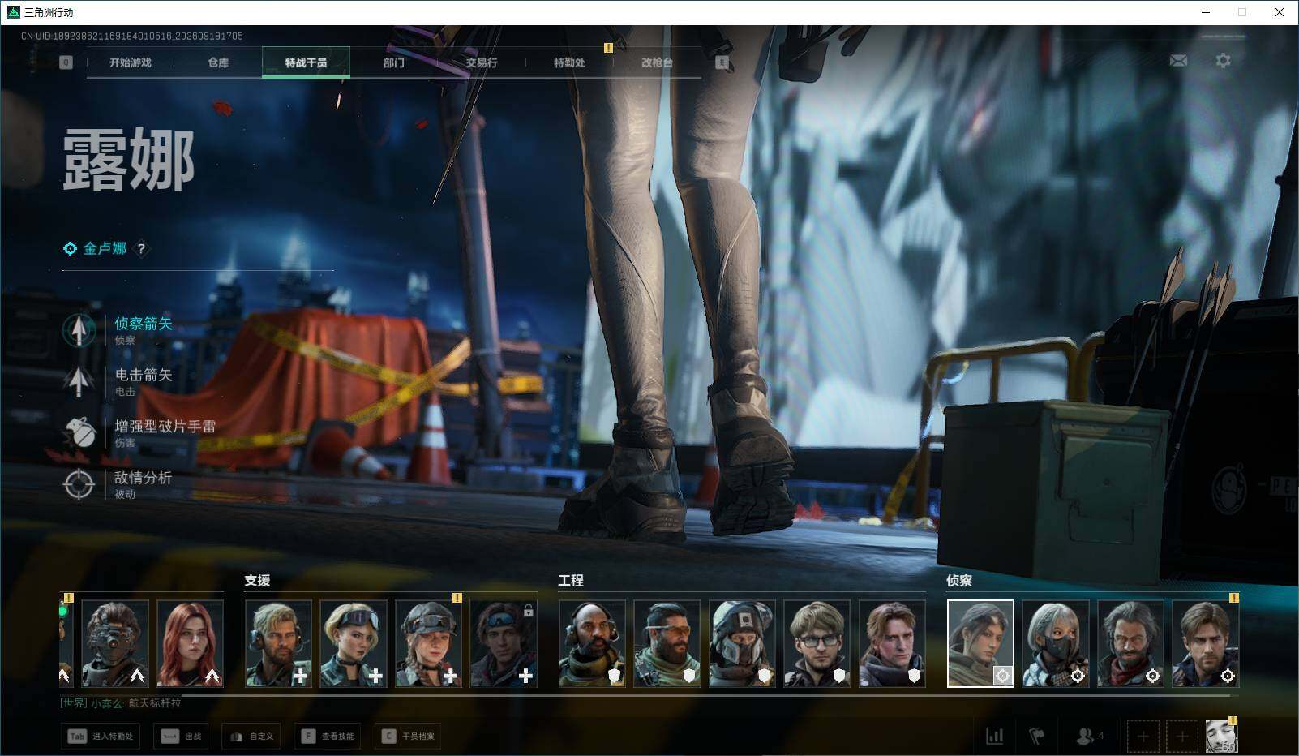Go to the 交易行 tab
This screenshot has width=1299, height=756.
pos(482,62)
